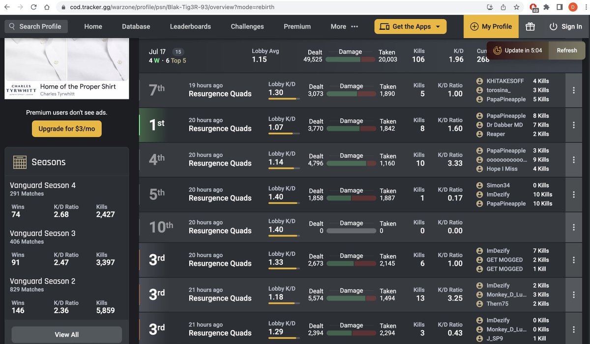Expand the Get the Apps dropdown

(x=411, y=26)
